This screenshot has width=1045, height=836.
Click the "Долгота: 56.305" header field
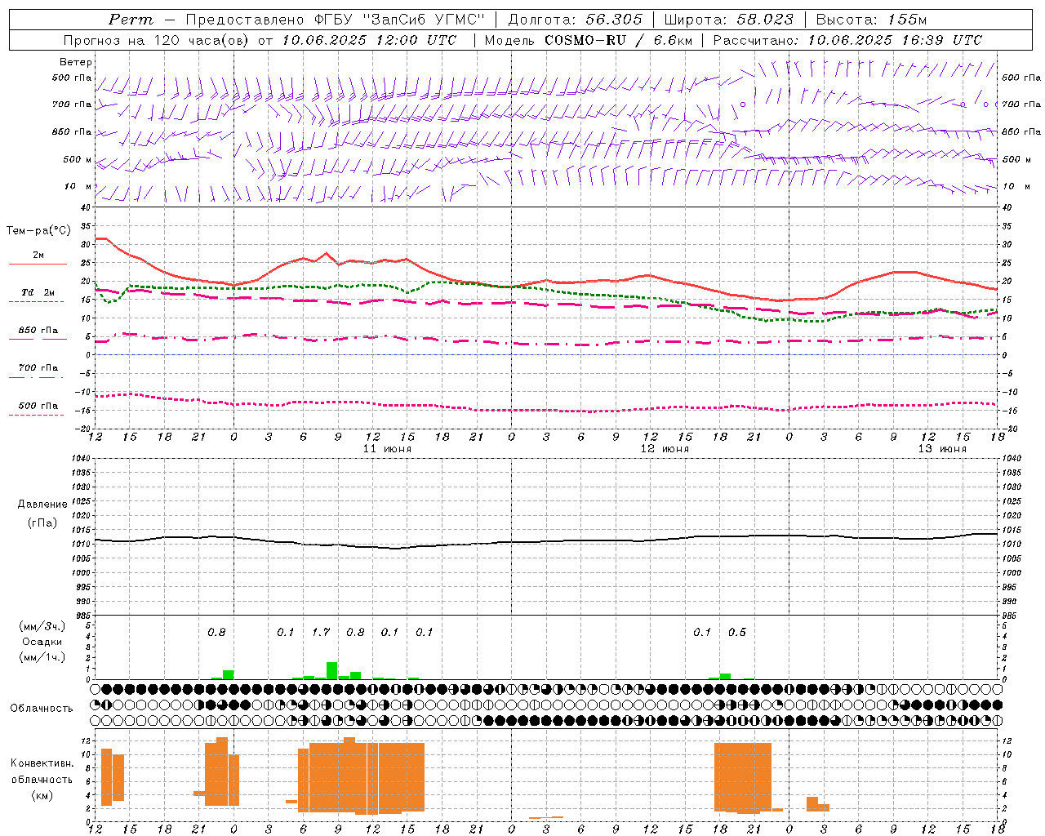point(575,20)
